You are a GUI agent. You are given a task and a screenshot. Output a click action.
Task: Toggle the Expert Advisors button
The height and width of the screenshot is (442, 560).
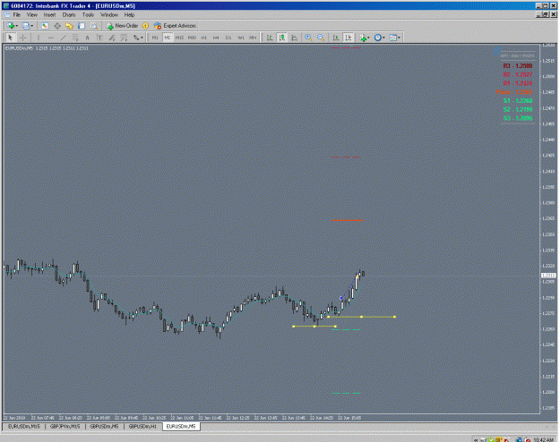pyautogui.click(x=175, y=26)
